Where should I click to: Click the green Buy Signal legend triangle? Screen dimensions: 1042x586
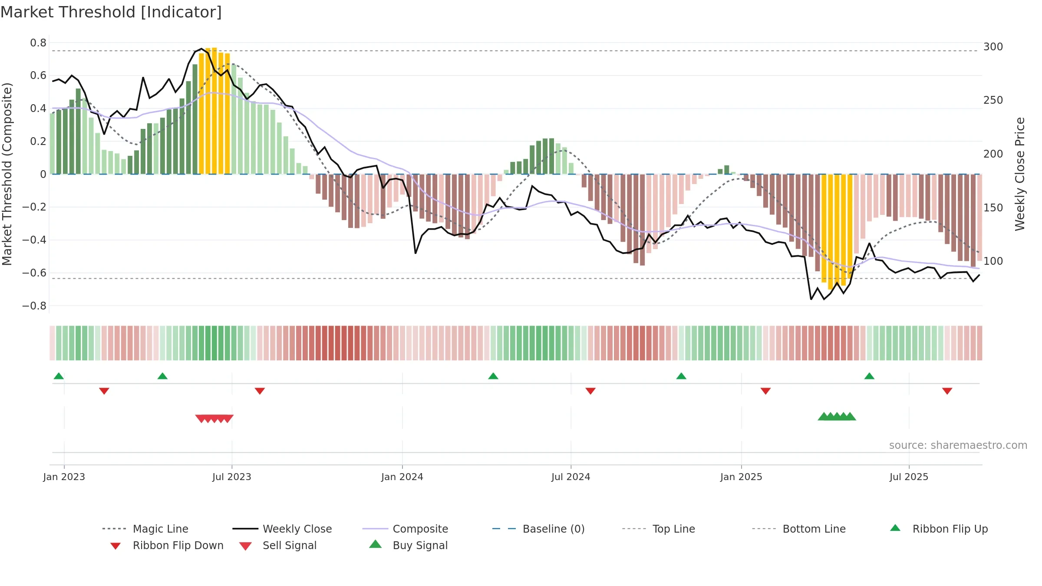tap(376, 544)
